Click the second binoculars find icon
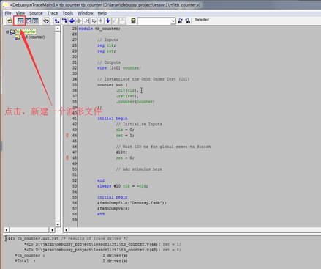 188,21
